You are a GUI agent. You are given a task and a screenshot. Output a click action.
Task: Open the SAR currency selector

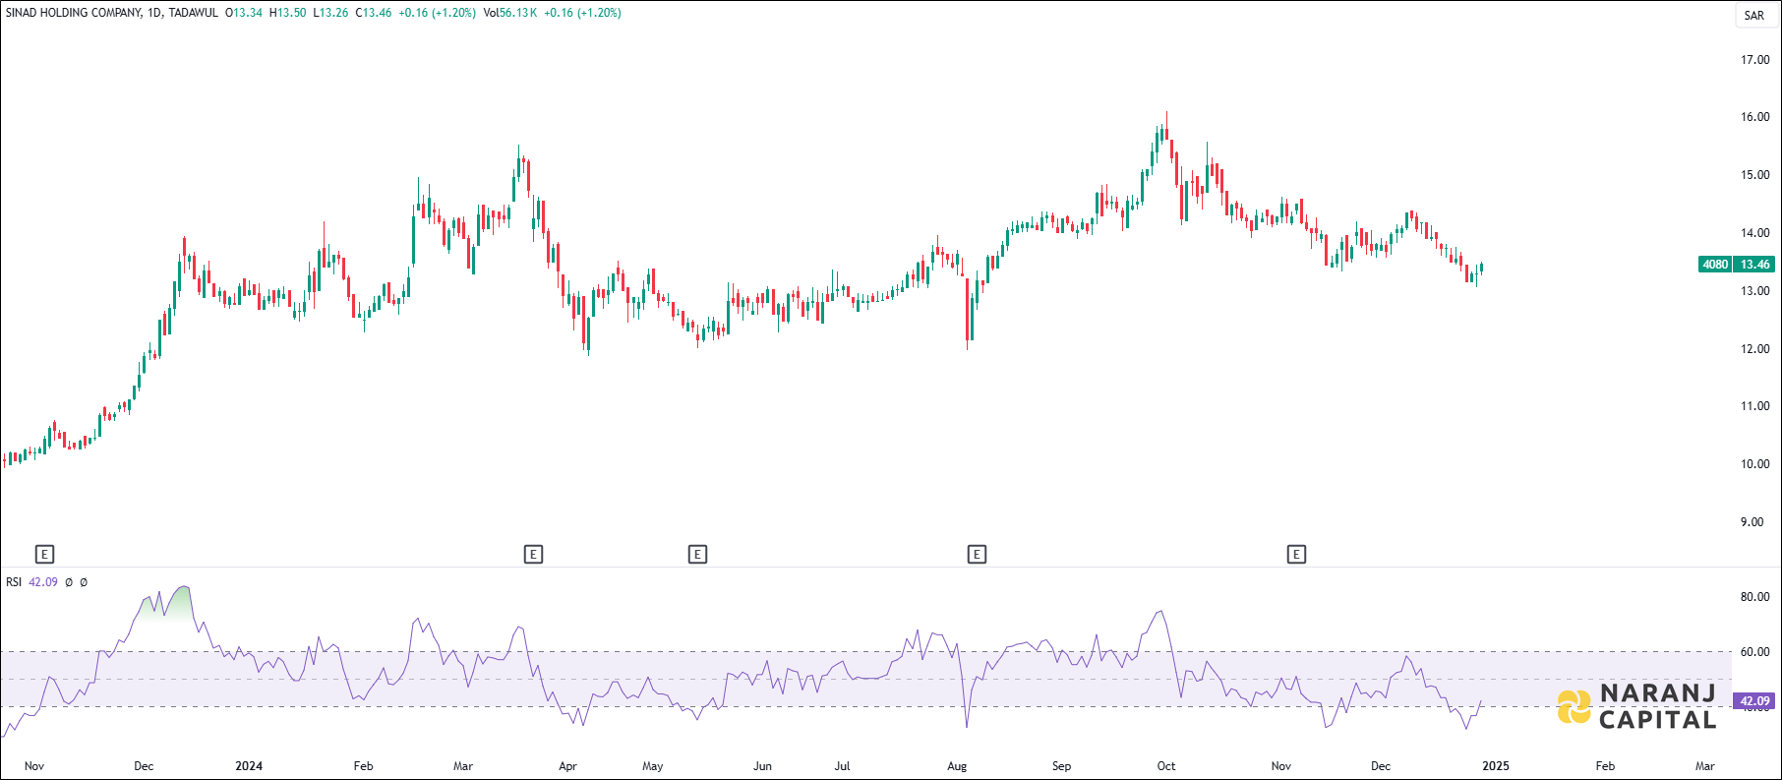(x=1754, y=15)
